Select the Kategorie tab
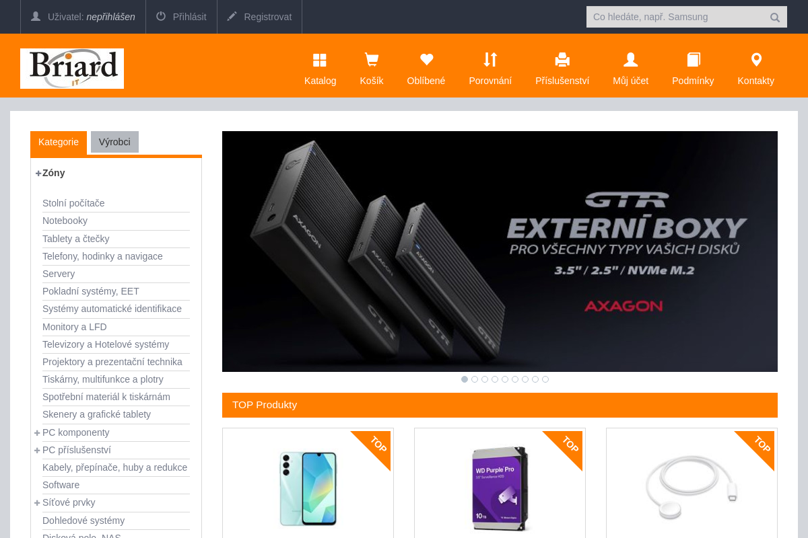The height and width of the screenshot is (538, 808). click(59, 142)
